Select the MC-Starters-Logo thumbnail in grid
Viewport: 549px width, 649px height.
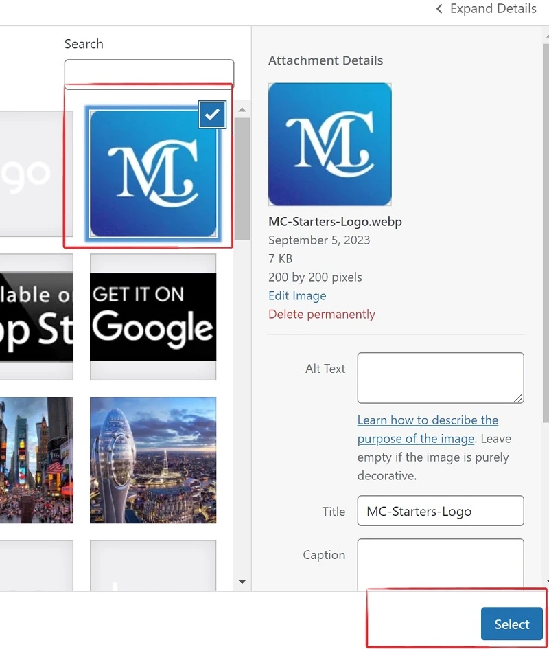tap(153, 174)
